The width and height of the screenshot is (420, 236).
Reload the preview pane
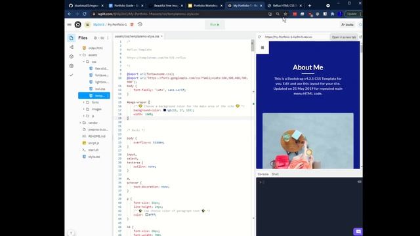click(259, 37)
